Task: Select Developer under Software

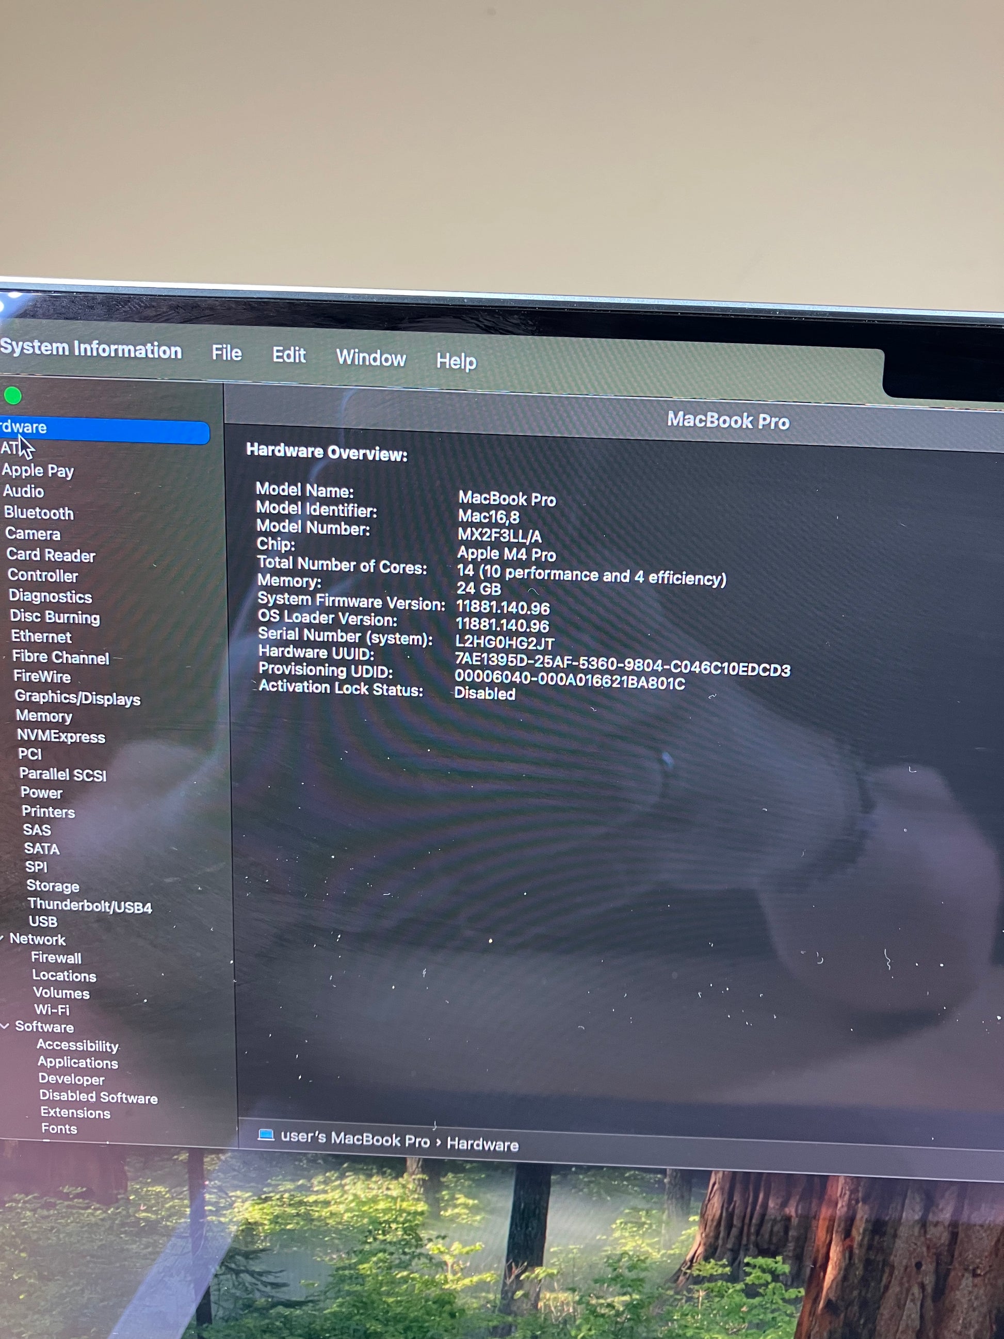Action: [71, 1079]
